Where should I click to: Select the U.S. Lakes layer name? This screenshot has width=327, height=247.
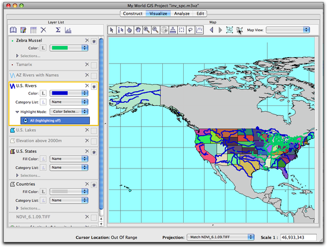pyautogui.click(x=26, y=130)
